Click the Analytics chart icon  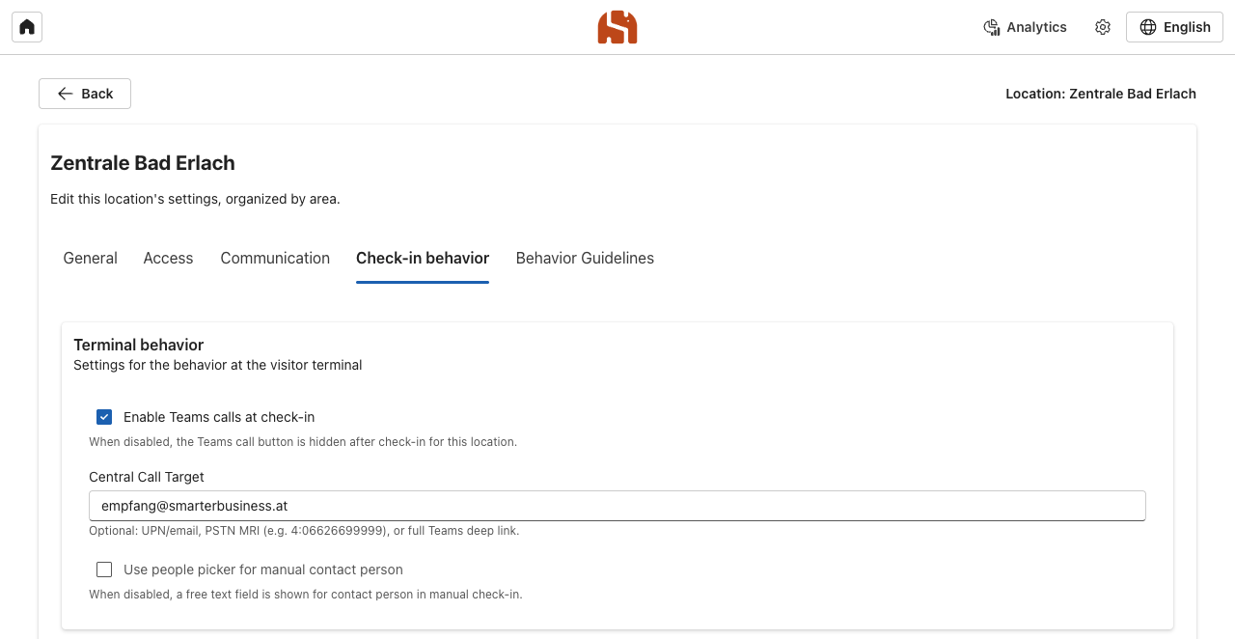pyautogui.click(x=992, y=27)
